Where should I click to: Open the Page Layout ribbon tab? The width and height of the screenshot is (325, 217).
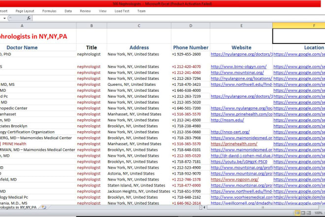(x=25, y=11)
